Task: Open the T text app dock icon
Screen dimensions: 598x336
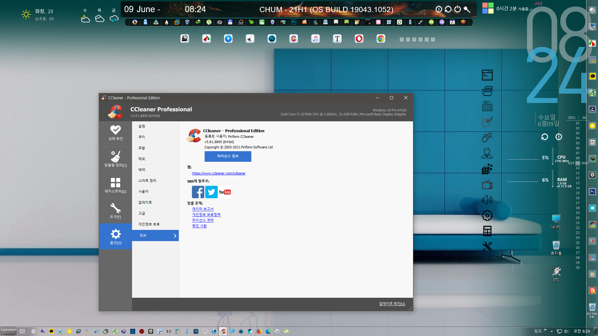Action: coord(337,39)
